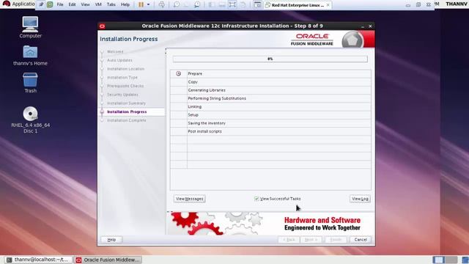This screenshot has width=469, height=264.
Task: Switch to second workspace in panel
Action: 451,260
